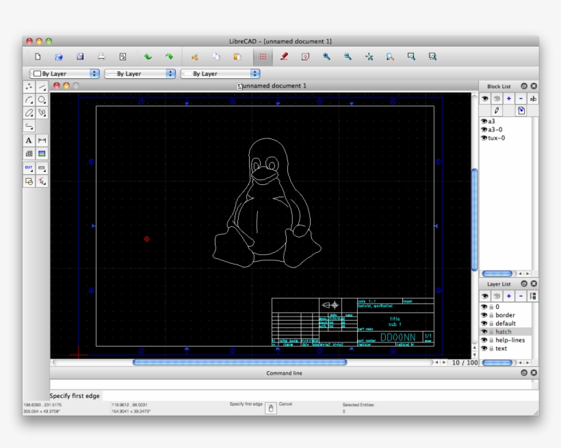Open the EDIT modify tools
561x448 pixels.
(29, 168)
